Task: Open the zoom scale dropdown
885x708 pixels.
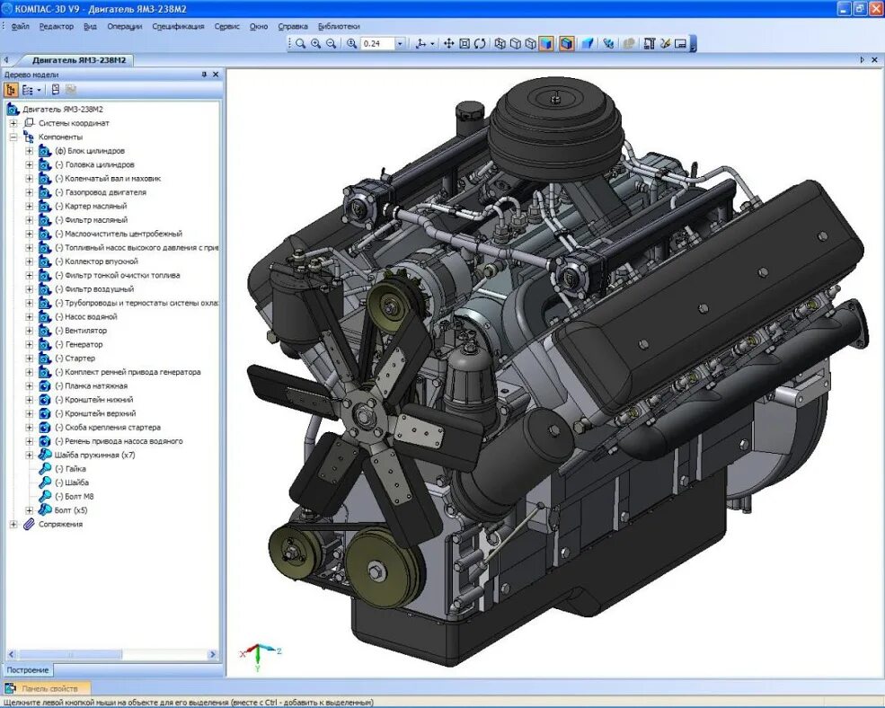Action: tap(400, 43)
